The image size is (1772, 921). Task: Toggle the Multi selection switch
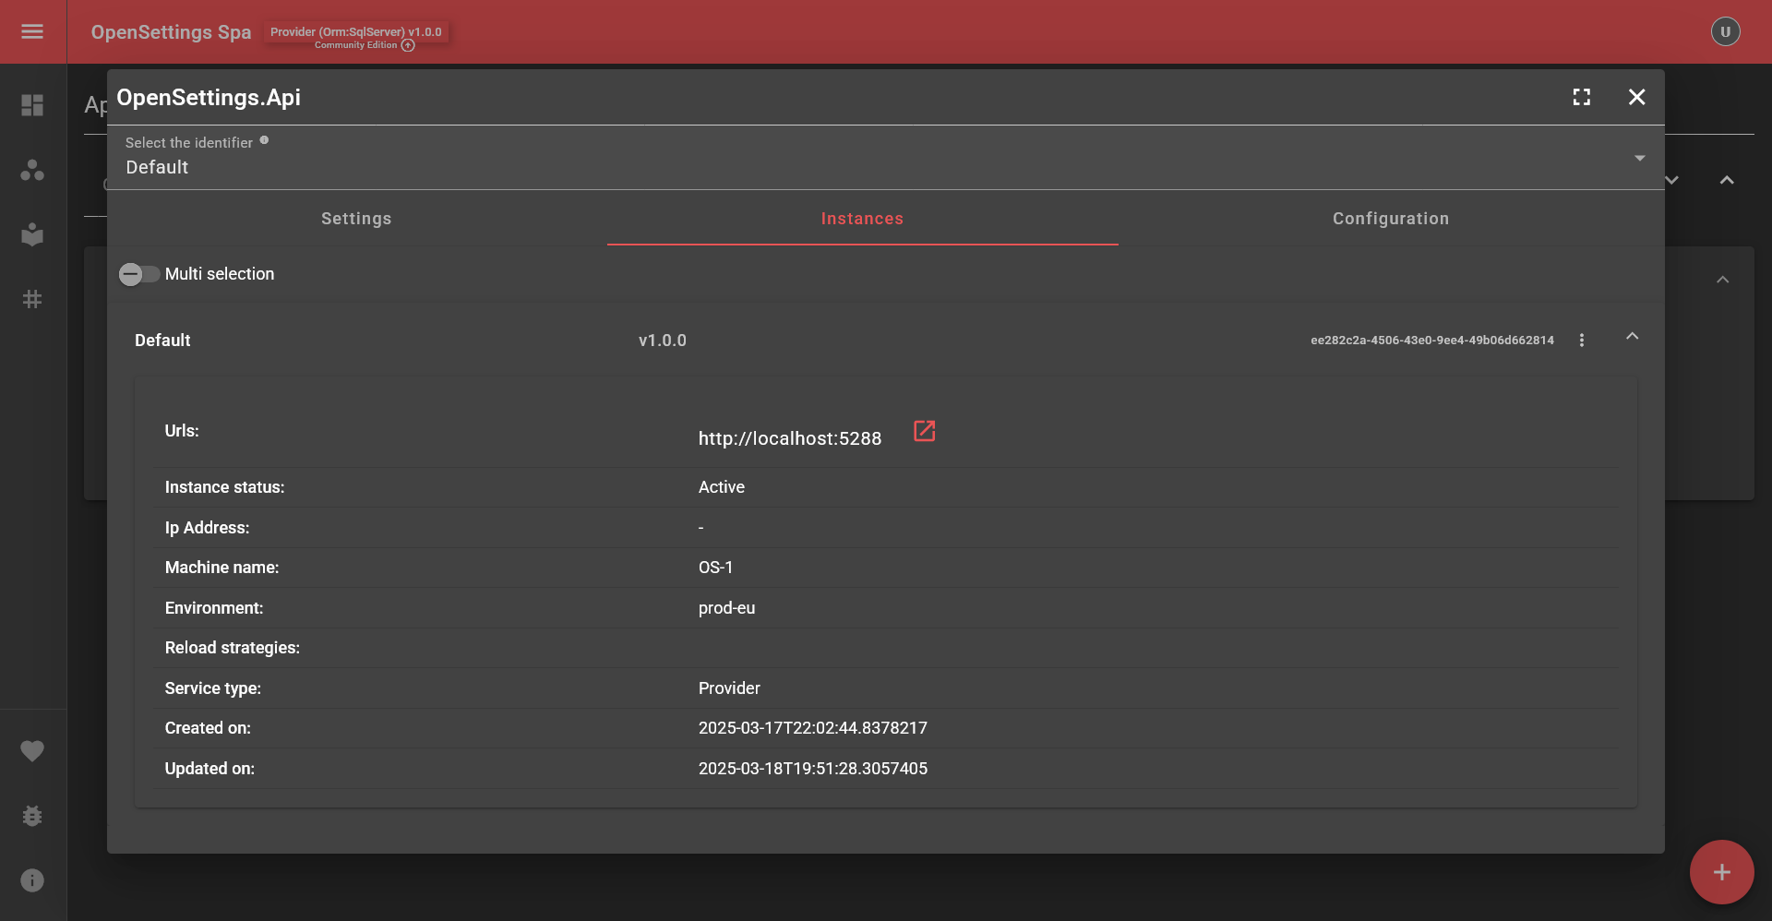pos(138,274)
